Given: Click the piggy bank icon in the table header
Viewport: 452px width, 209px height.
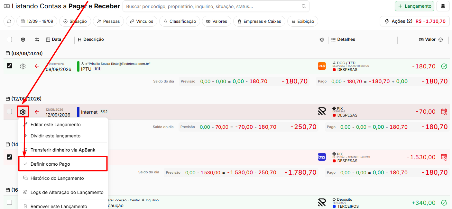Looking at the screenshot, I should click(x=322, y=39).
